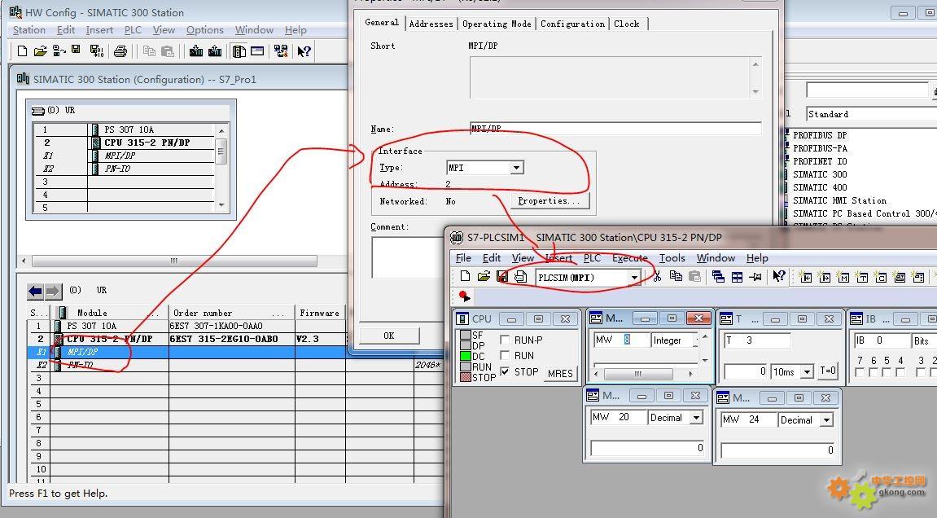Click the Name field containing MPI/DP
The image size is (937, 518).
click(x=615, y=129)
